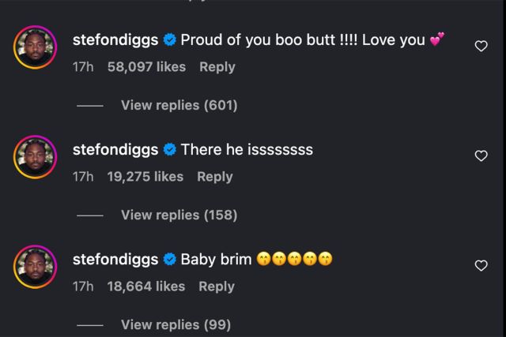Open stefondiggs username on "There he isssssss" comment
This screenshot has width=506, height=337.
[115, 149]
